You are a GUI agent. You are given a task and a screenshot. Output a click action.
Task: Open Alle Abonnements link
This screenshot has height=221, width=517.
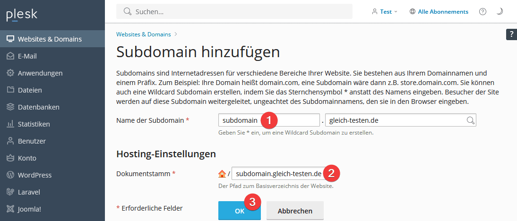tap(443, 11)
